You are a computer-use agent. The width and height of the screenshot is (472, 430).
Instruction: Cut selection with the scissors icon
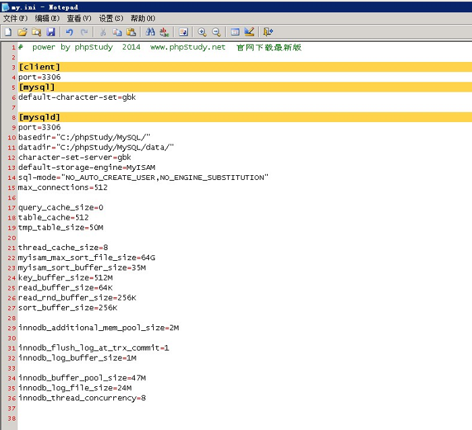click(103, 32)
